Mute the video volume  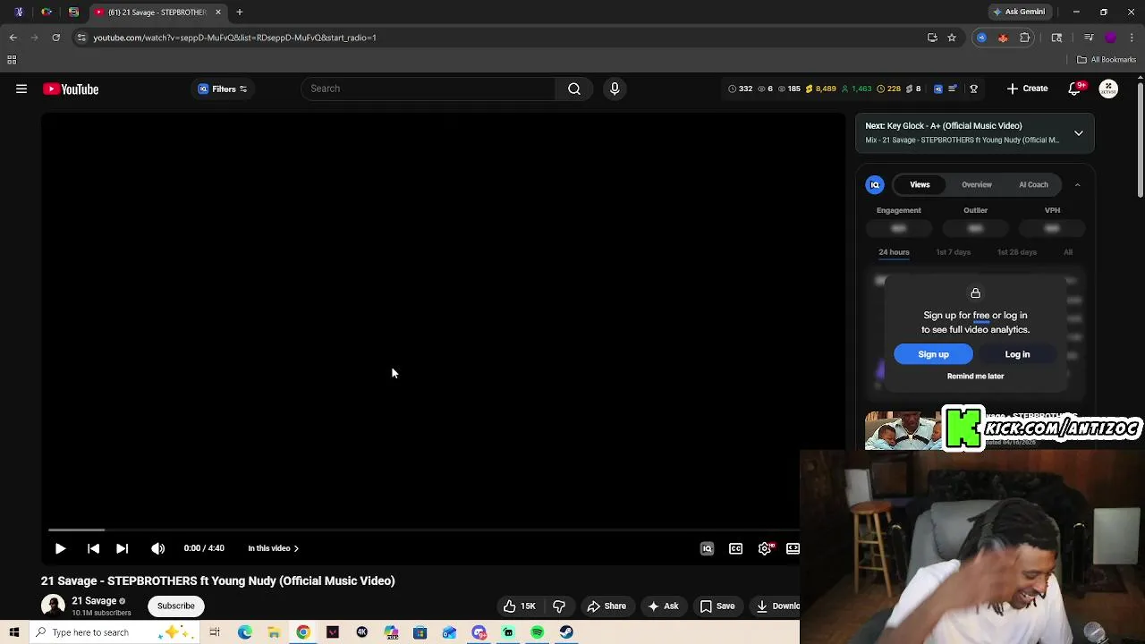[x=157, y=548]
